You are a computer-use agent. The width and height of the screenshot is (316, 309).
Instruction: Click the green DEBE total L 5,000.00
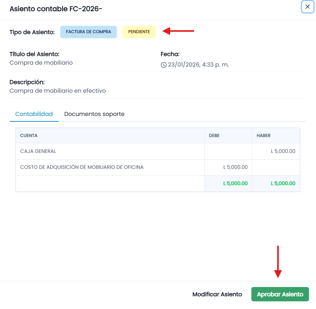point(235,183)
